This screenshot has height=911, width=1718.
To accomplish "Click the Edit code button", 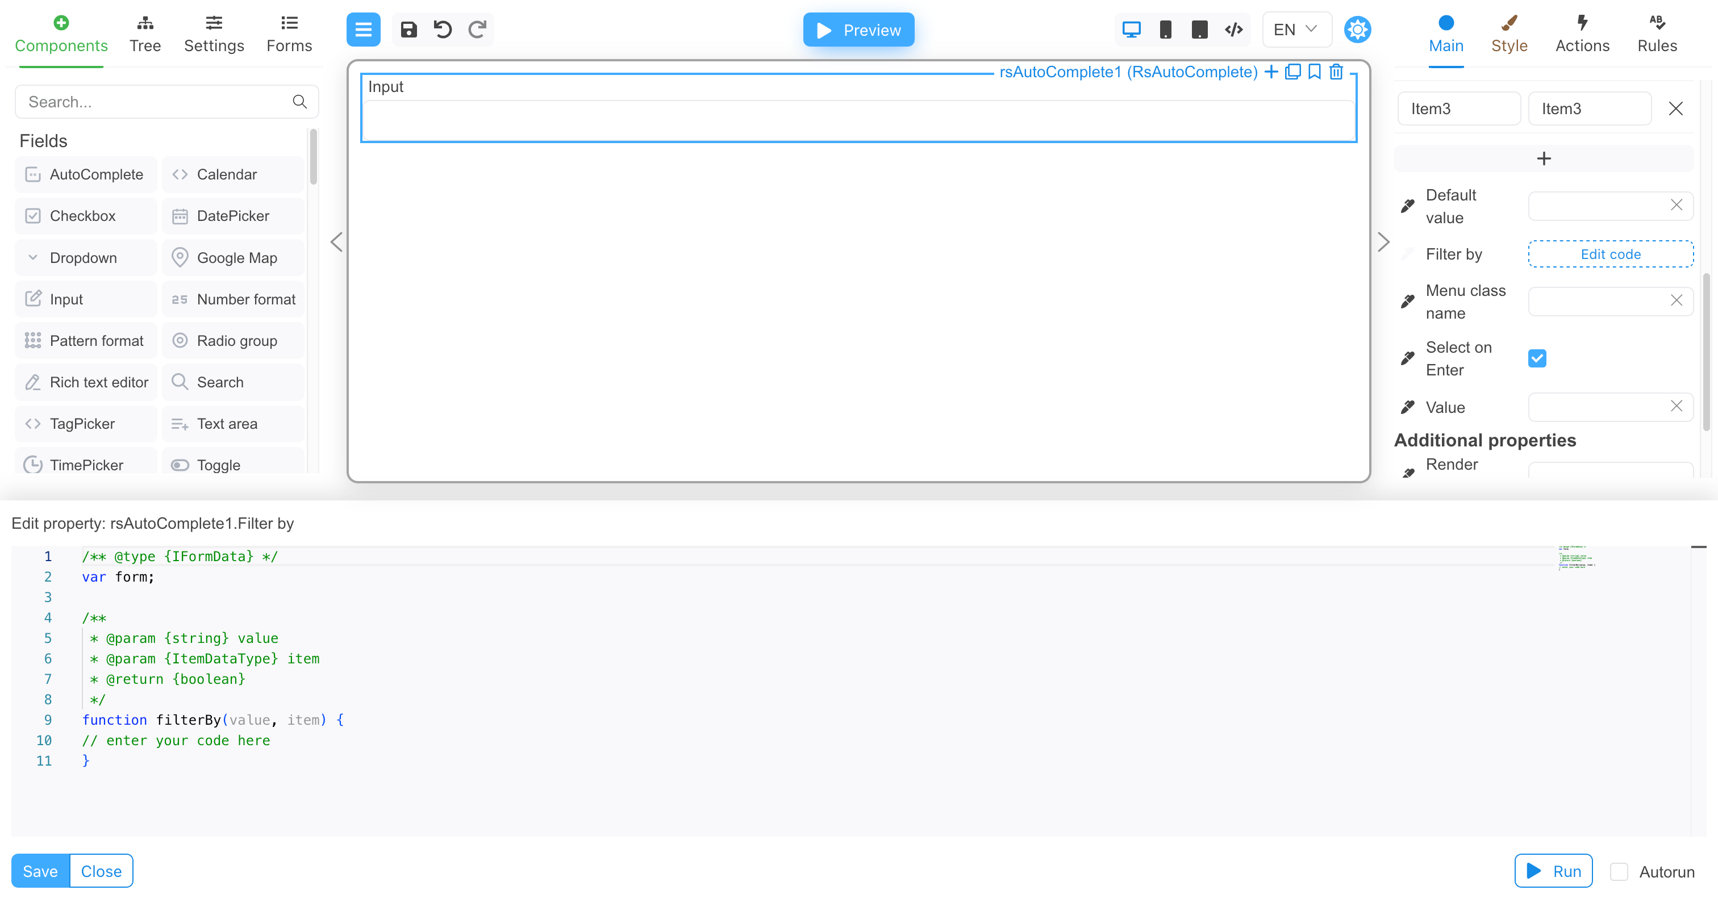I will (x=1611, y=254).
